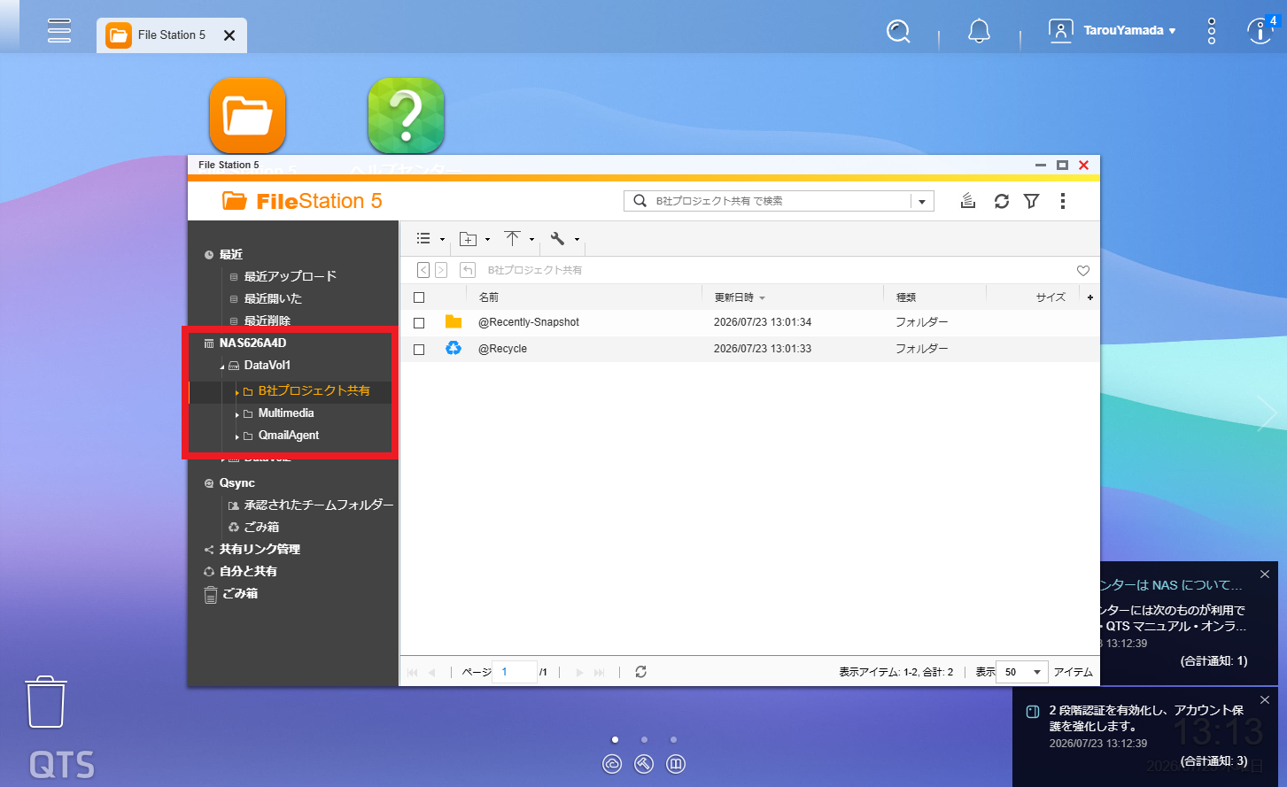Viewport: 1287px width, 787px height.
Task: Add current folder to favorites with heart icon
Action: point(1083,271)
